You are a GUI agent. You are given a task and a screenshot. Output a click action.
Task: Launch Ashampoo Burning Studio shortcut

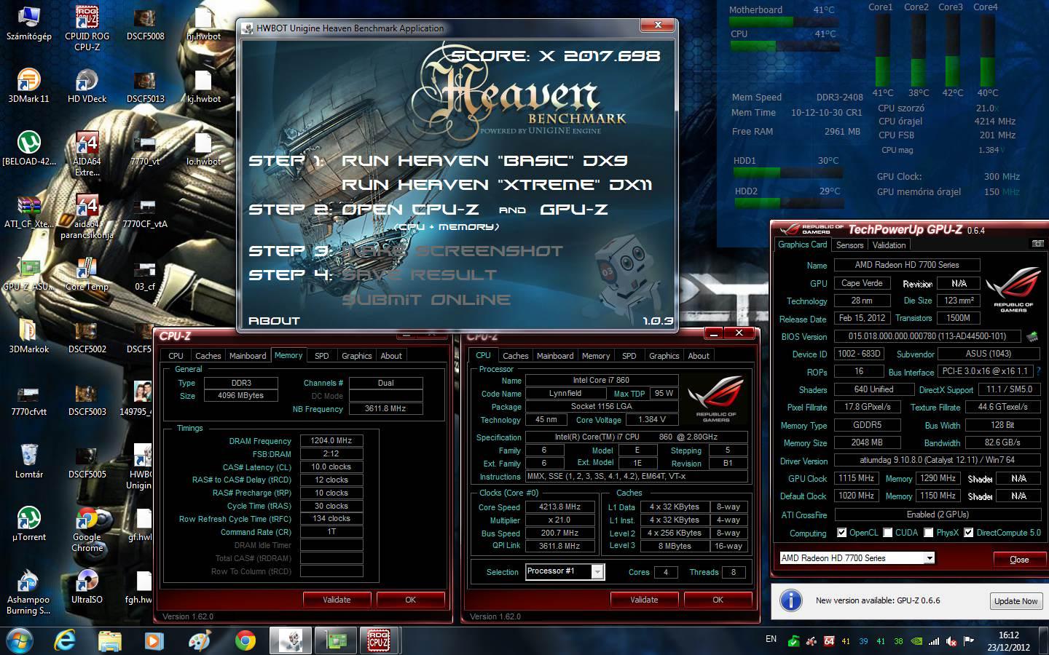tap(28, 592)
